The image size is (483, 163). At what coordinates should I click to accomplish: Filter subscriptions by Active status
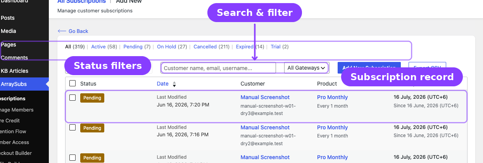[104, 46]
